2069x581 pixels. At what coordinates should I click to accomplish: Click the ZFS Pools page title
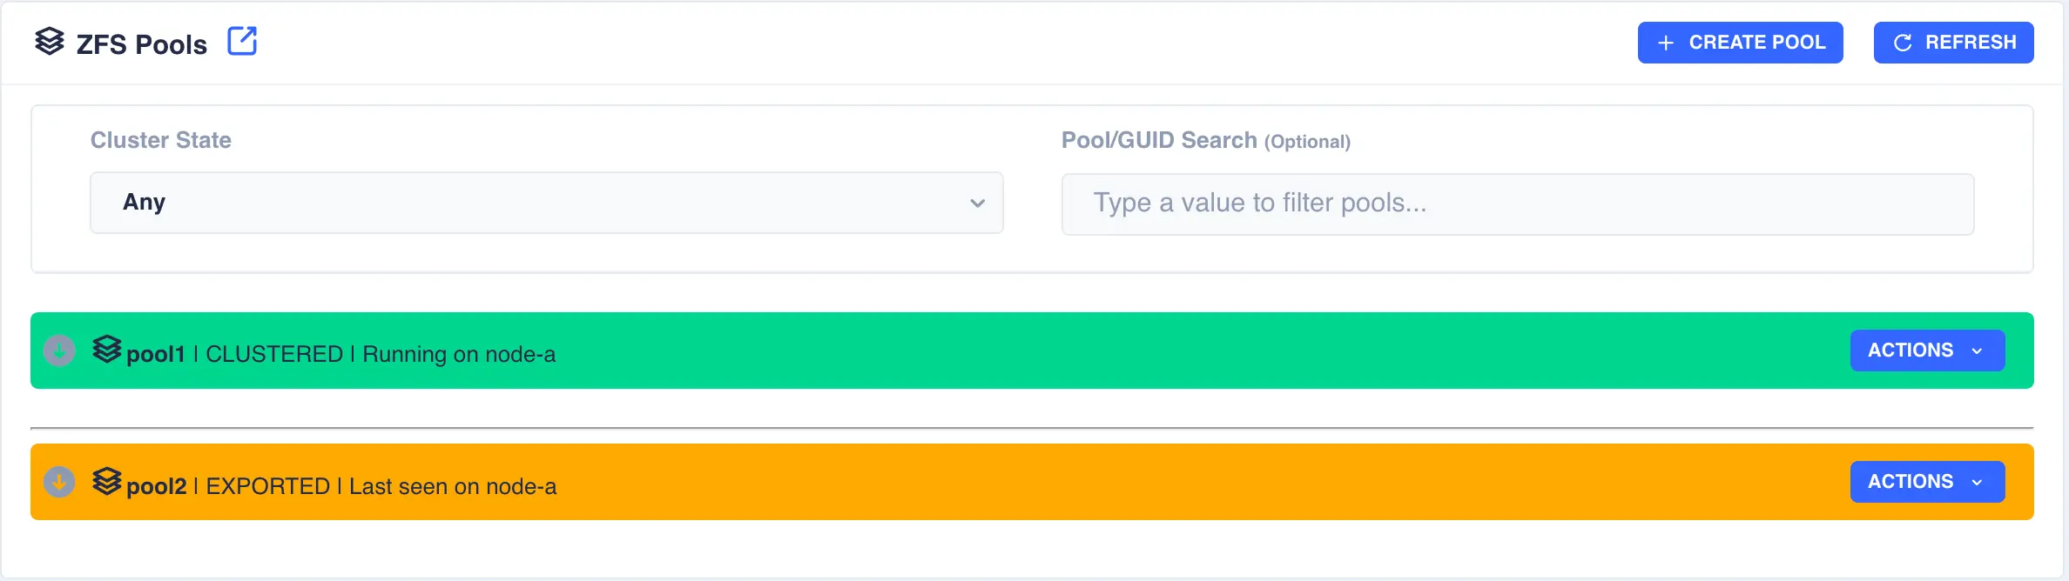tap(142, 44)
